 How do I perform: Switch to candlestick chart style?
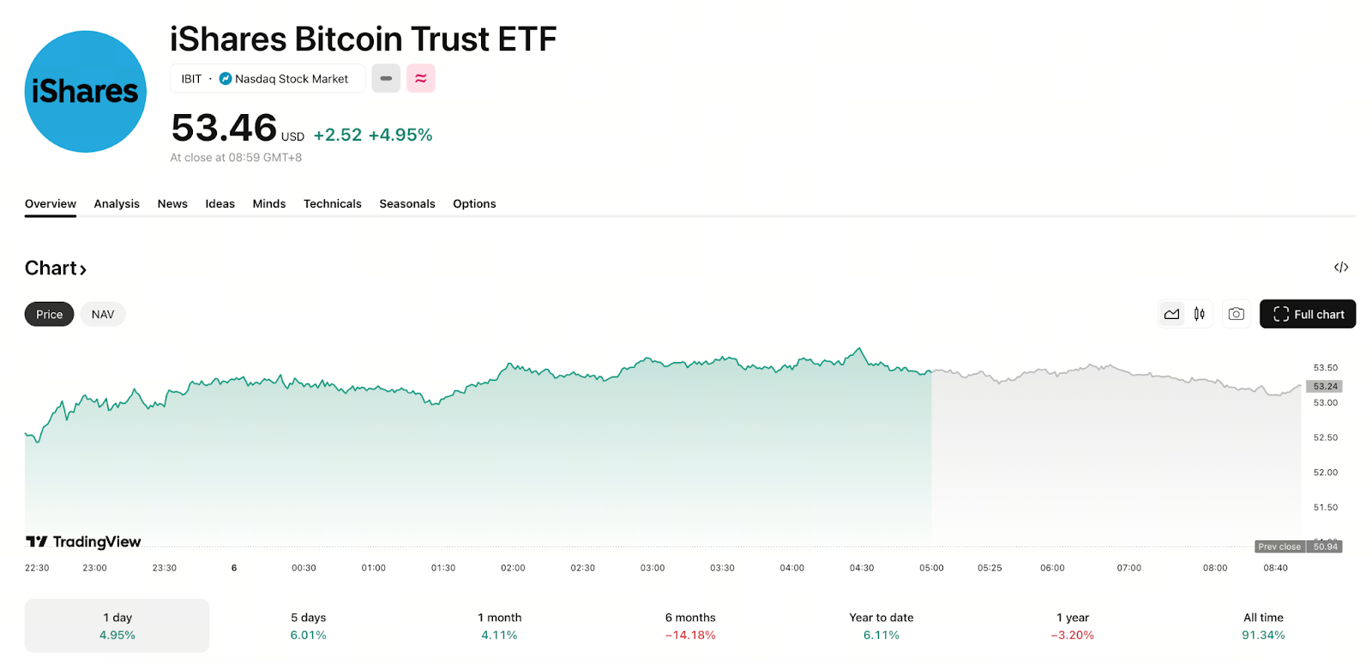(1200, 314)
